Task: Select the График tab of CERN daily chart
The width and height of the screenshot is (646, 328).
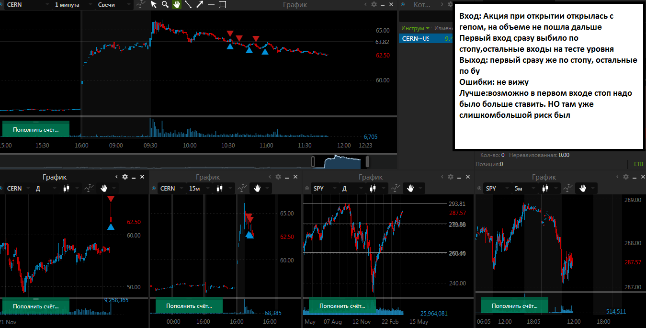Action: coord(55,177)
